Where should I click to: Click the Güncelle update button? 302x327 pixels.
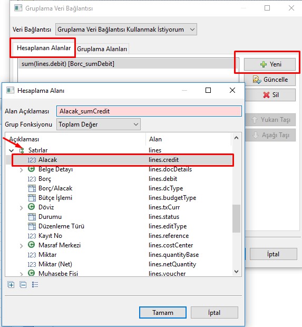click(x=270, y=80)
